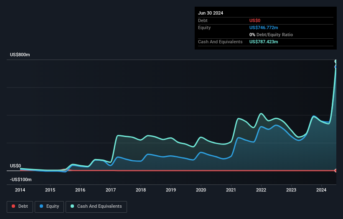Click the 2024 x-axis label

point(321,190)
